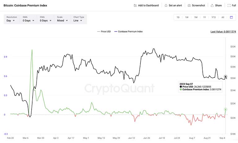
Task: Show the All time range
Action: pyautogui.click(x=223, y=17)
